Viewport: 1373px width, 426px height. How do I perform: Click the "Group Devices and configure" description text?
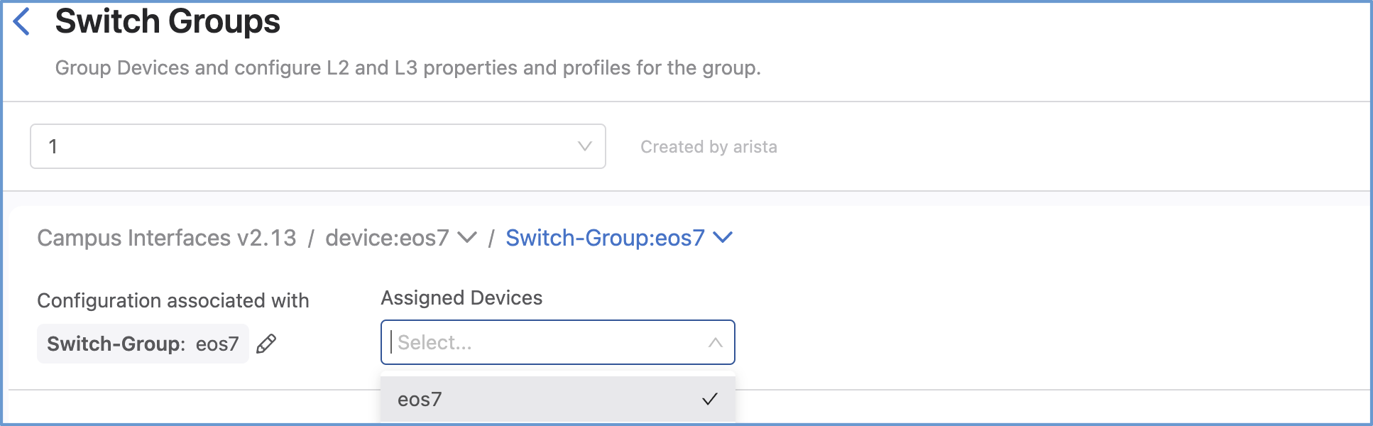407,68
